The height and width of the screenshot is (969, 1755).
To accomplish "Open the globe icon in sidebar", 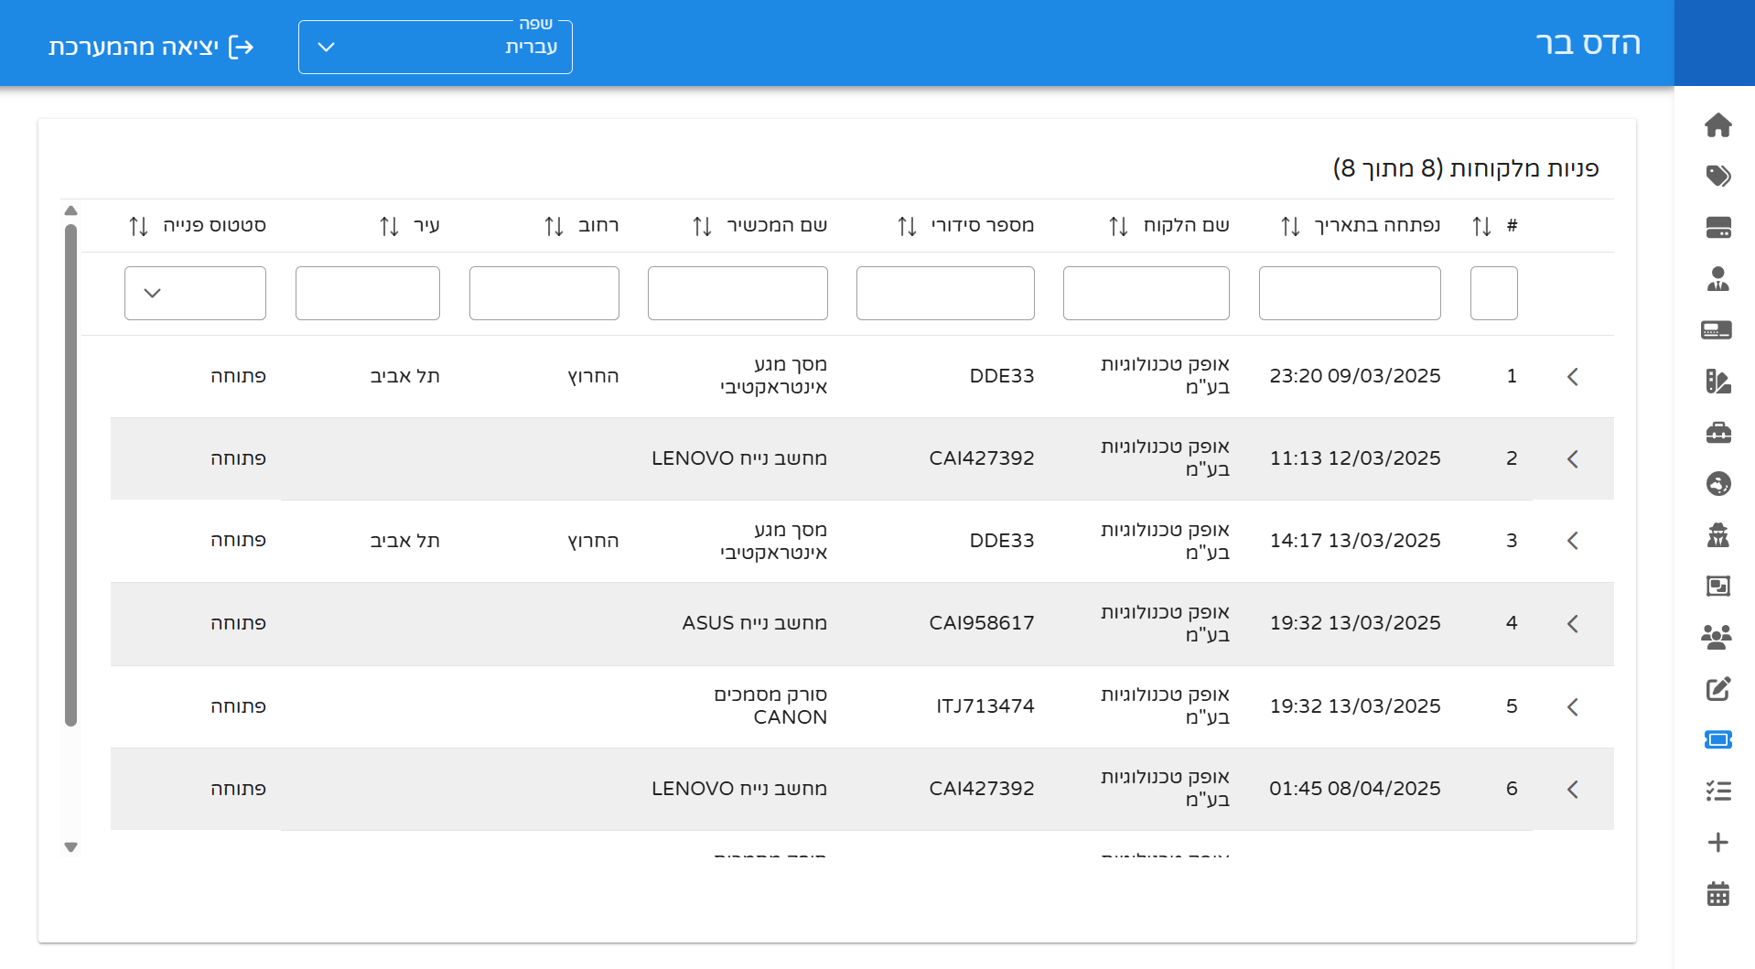I will (x=1717, y=483).
